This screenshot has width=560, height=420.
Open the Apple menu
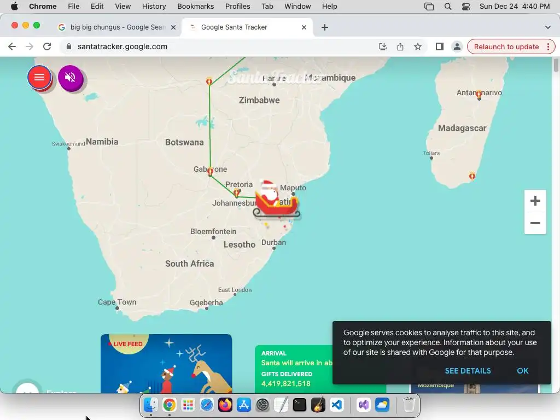point(14,6)
